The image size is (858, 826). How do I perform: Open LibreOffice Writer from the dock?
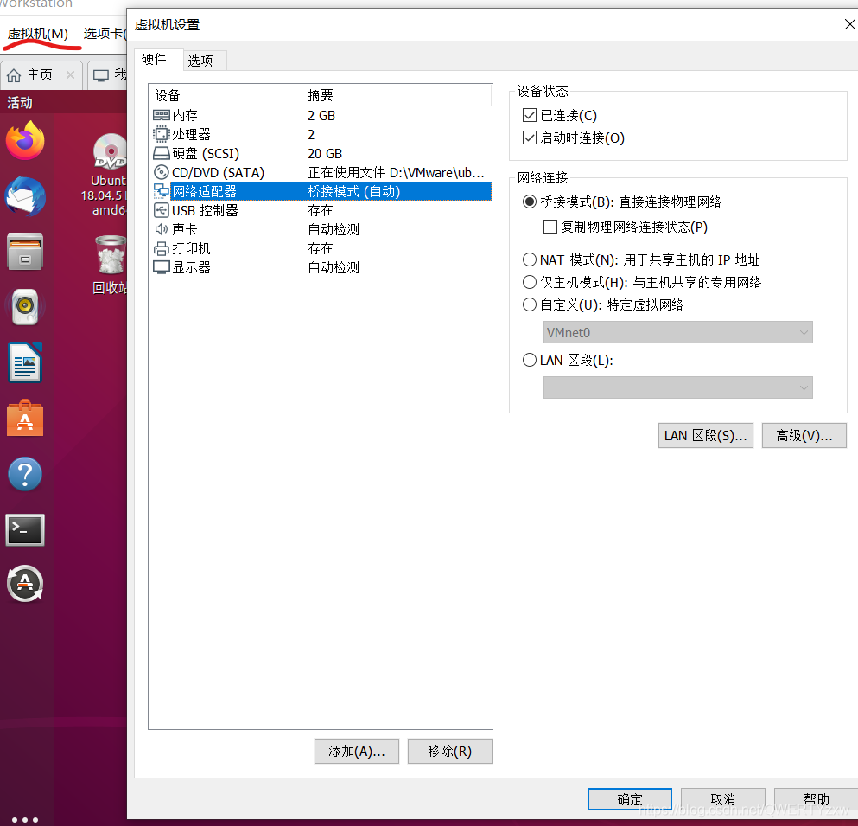(x=25, y=362)
